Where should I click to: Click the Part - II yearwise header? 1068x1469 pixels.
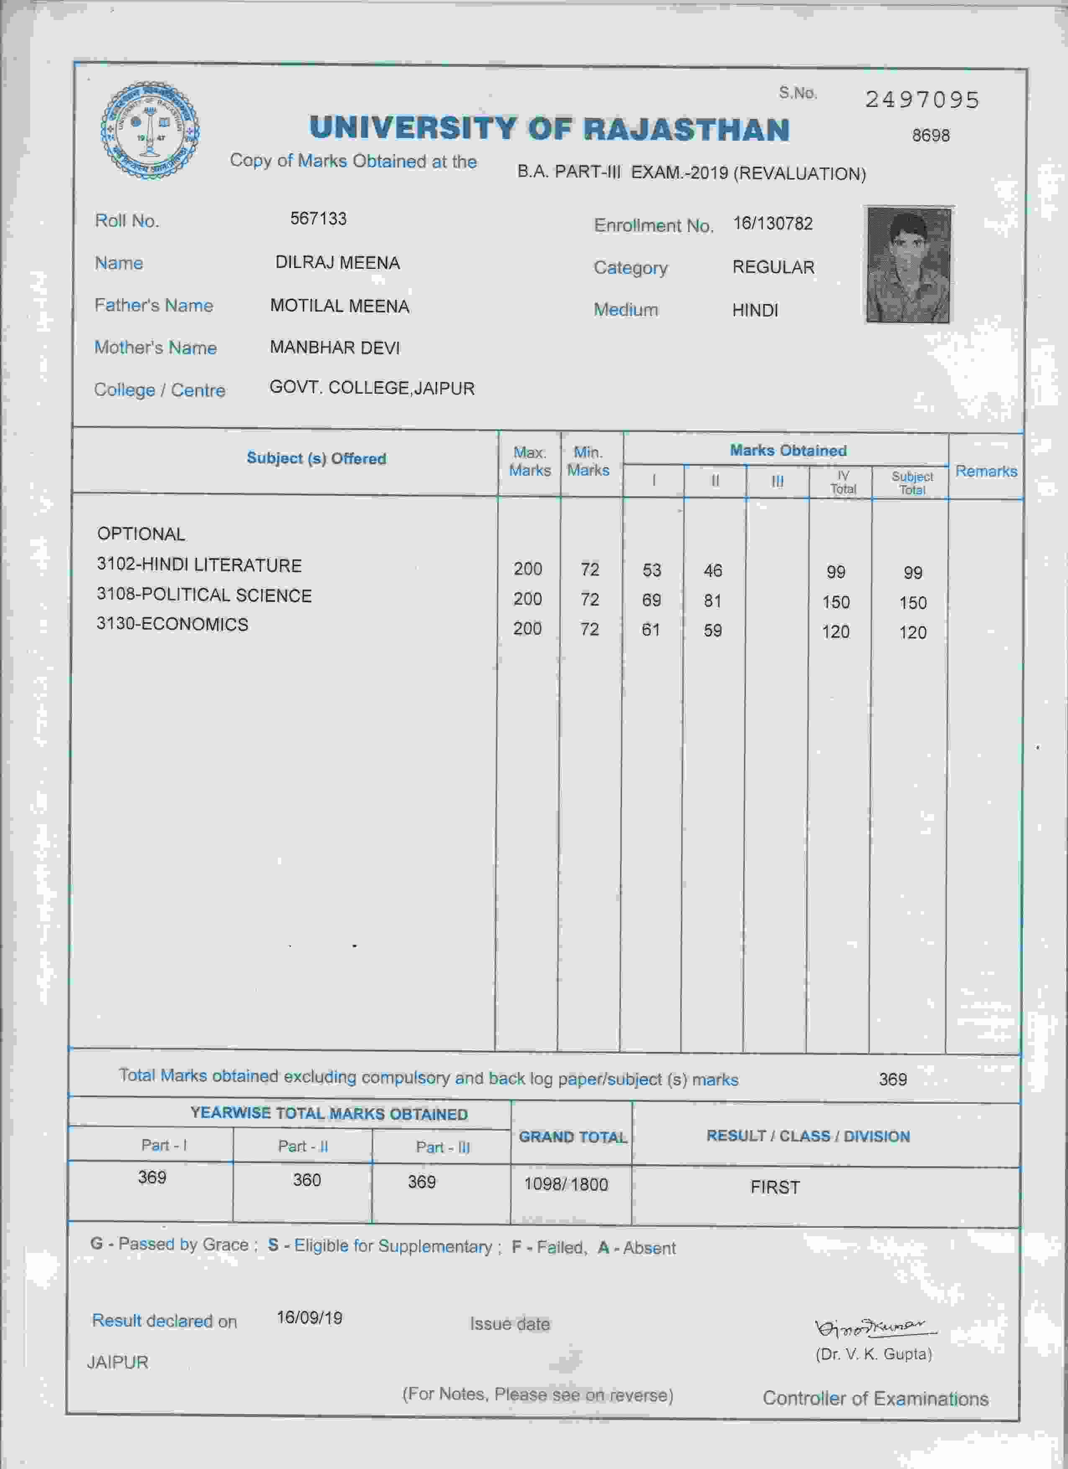tap(303, 1147)
